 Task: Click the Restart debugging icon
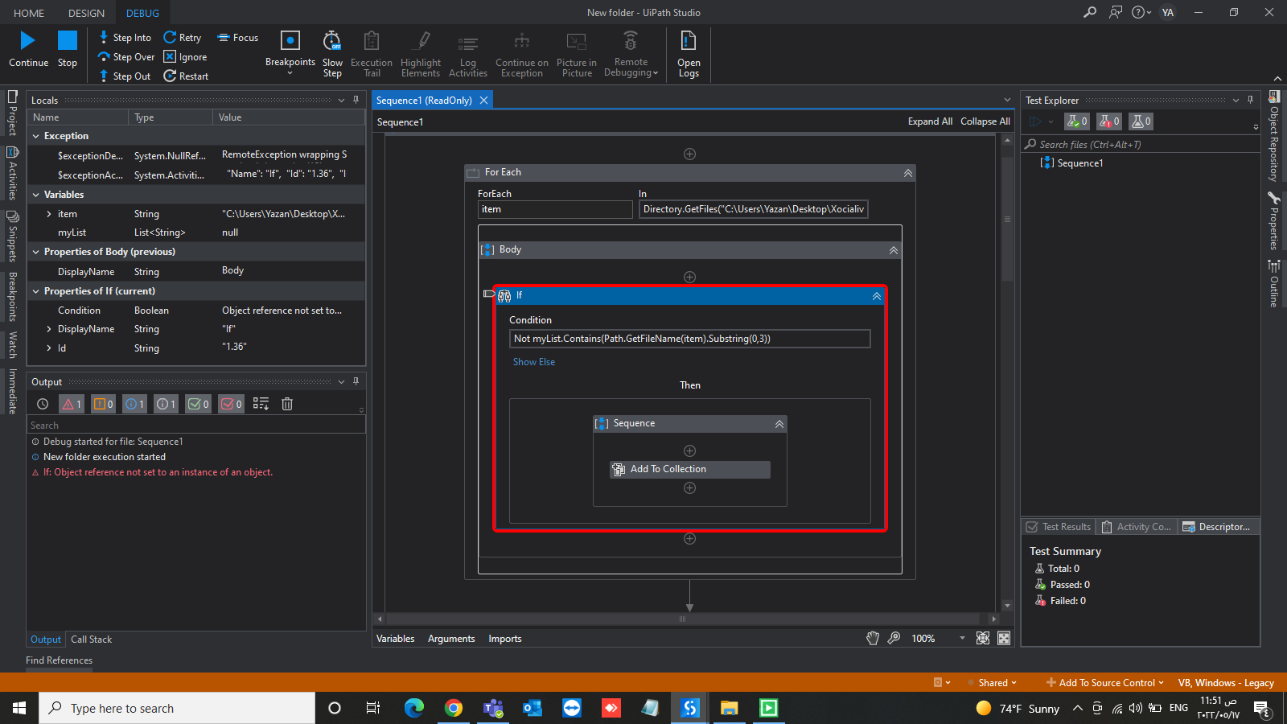[x=170, y=76]
